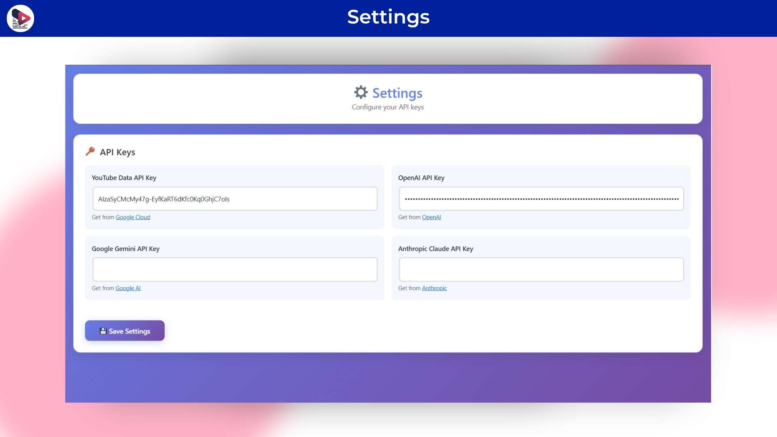The width and height of the screenshot is (777, 437).
Task: Click the Anthropic Claude API Key label
Action: [435, 249]
